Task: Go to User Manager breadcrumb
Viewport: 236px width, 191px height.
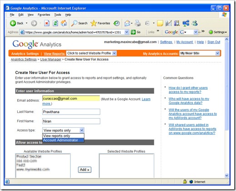Action: point(51,59)
